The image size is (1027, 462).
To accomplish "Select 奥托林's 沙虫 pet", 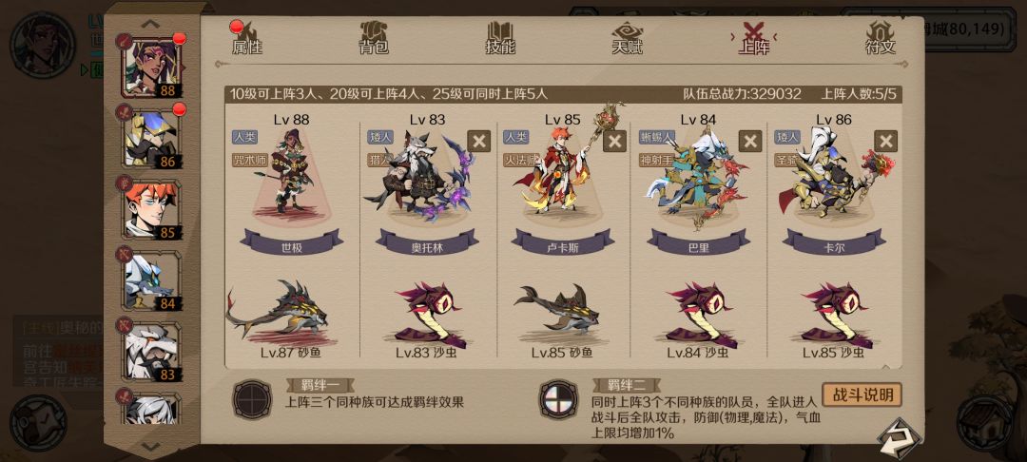I will pos(428,316).
